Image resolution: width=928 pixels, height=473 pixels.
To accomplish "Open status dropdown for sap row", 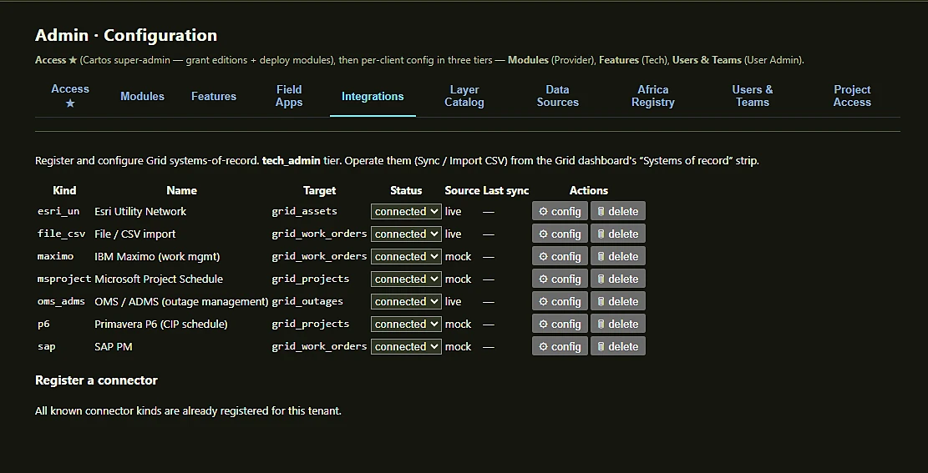I will tap(406, 346).
